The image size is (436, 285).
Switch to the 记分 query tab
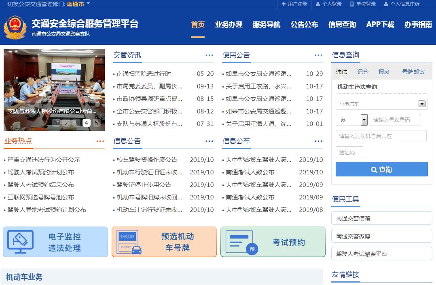363,72
